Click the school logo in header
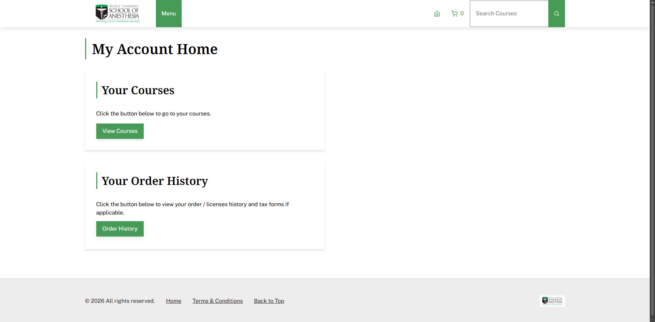The width and height of the screenshot is (655, 322). pos(118,14)
